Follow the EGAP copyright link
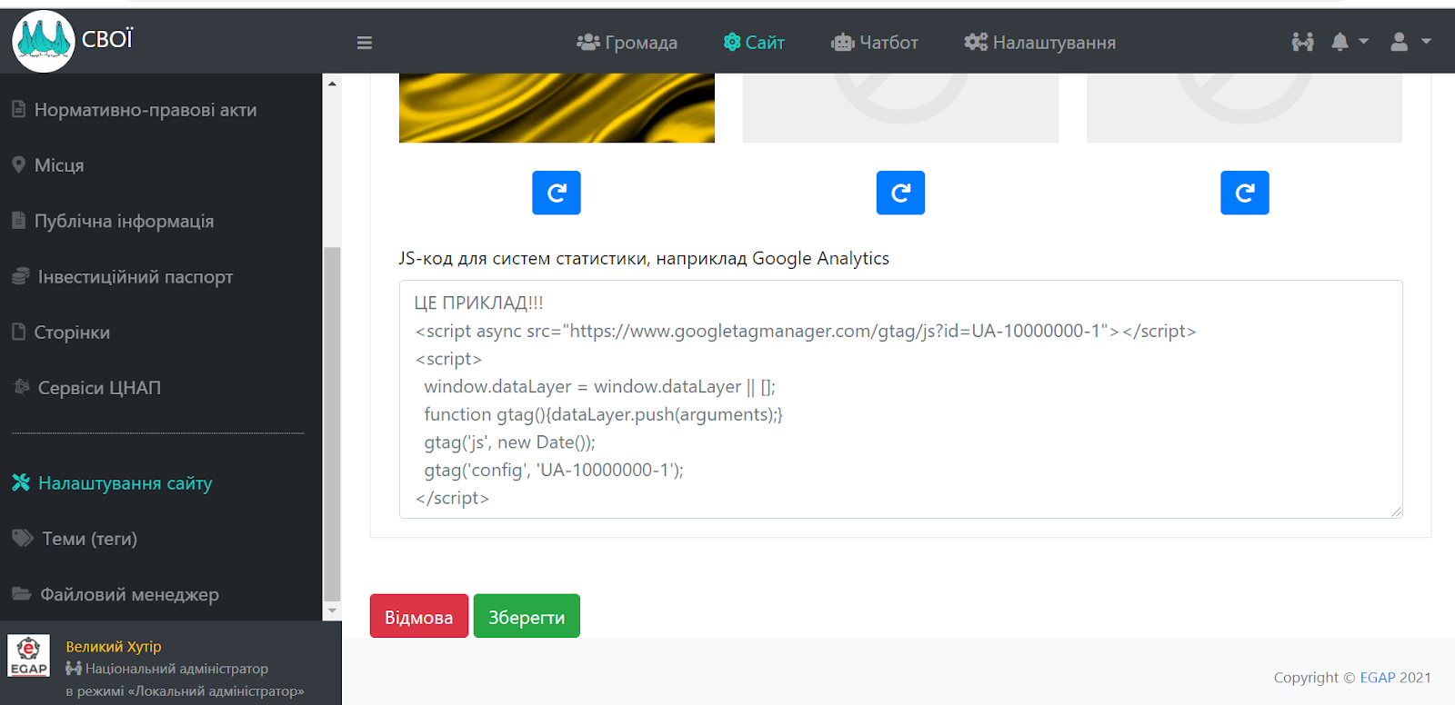 1377,678
